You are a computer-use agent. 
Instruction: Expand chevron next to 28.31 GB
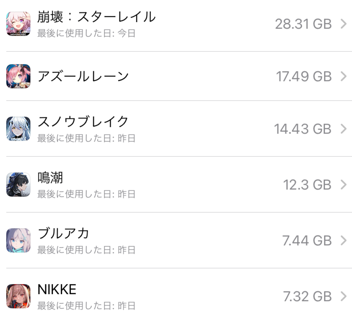point(344,24)
